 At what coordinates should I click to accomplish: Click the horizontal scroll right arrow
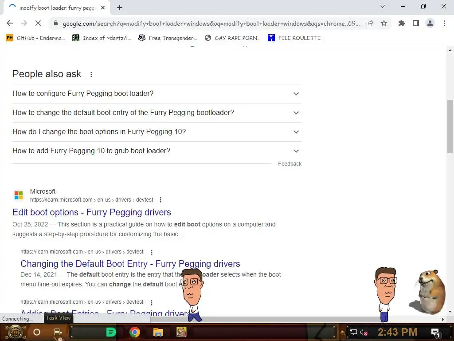pos(443,319)
